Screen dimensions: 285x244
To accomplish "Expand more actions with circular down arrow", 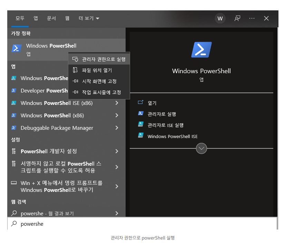I will (202, 148).
